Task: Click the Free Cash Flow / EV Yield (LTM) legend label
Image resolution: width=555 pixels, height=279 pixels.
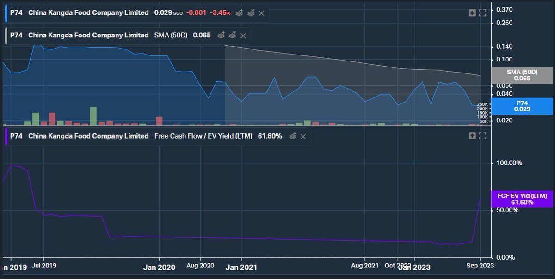Action: (x=203, y=136)
